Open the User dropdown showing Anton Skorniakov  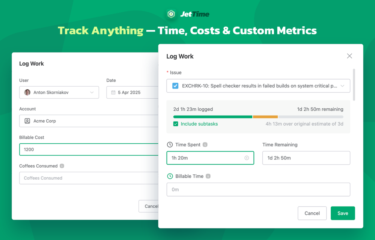(59, 92)
